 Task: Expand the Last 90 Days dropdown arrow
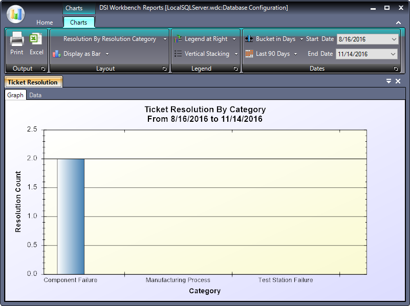point(295,54)
